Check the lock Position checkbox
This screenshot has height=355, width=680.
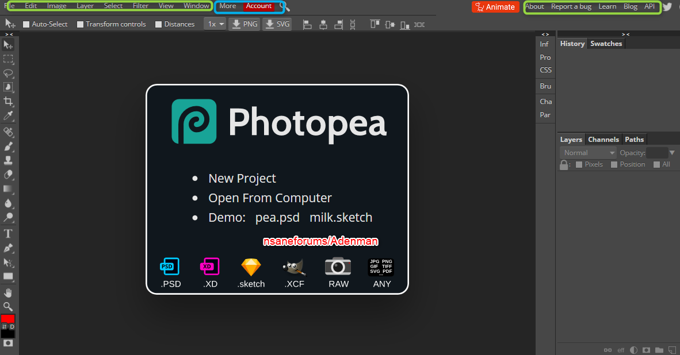tap(614, 164)
